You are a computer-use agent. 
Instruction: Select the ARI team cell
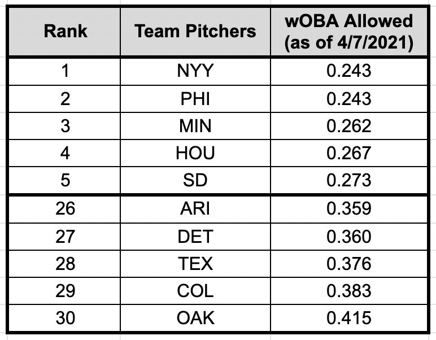[x=195, y=208]
